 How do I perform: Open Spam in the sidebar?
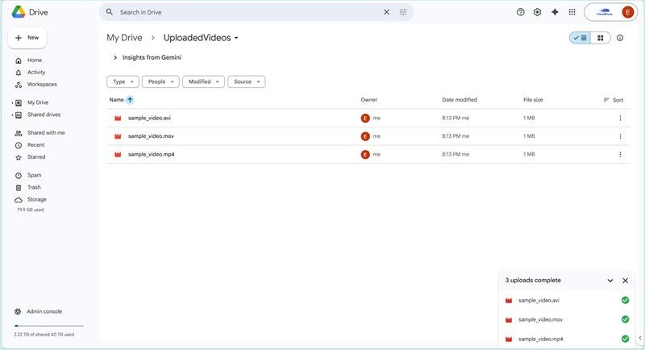(x=34, y=175)
